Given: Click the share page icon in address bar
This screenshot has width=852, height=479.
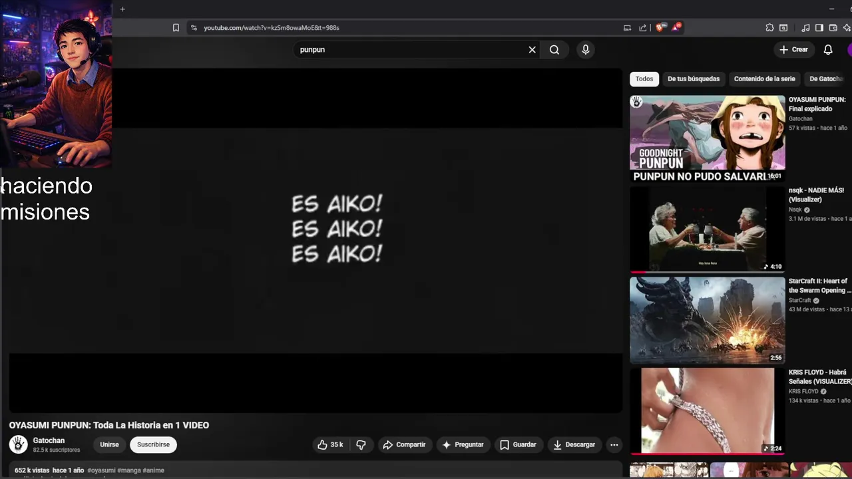Looking at the screenshot, I should pos(643,28).
